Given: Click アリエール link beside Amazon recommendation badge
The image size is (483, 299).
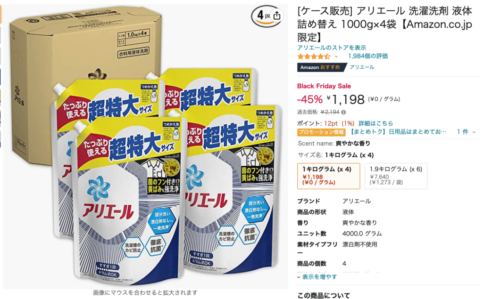Looking at the screenshot, I should click(x=362, y=67).
